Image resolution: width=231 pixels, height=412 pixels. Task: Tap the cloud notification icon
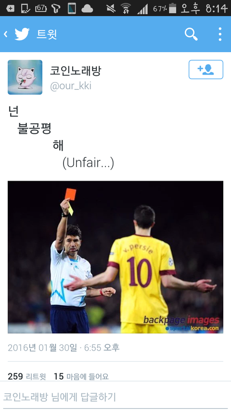coord(87,9)
